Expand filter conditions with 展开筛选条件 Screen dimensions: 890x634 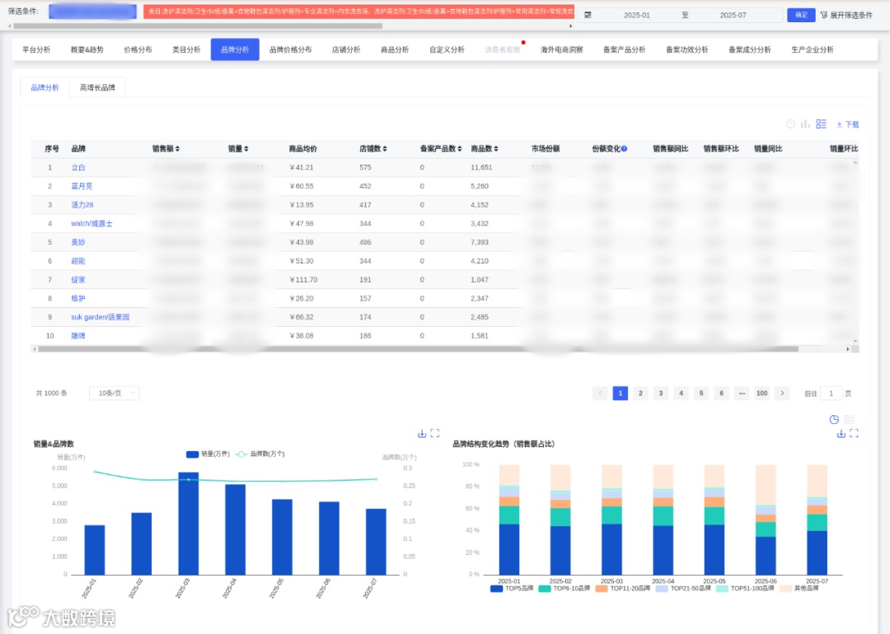846,16
